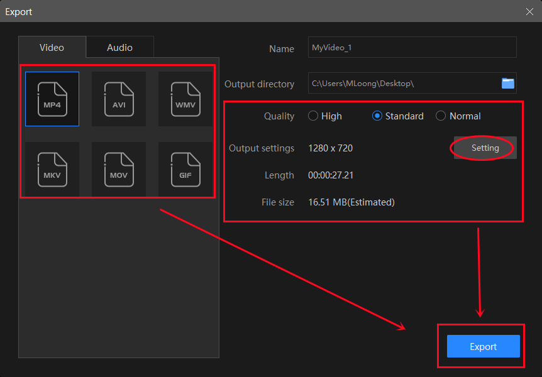
Task: Open the Audio tab
Action: [119, 47]
